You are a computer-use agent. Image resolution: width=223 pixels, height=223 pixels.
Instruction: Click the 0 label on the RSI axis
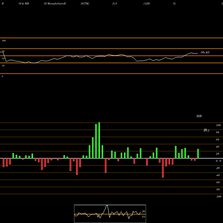[2, 76]
